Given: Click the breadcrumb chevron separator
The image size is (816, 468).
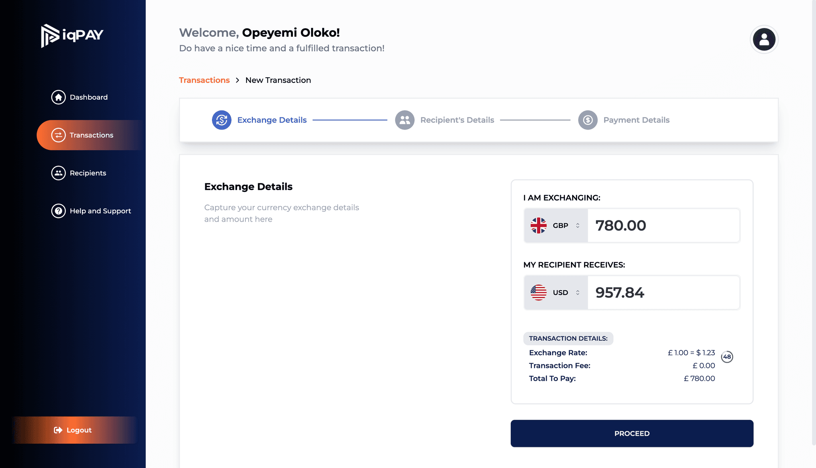Looking at the screenshot, I should tap(237, 80).
